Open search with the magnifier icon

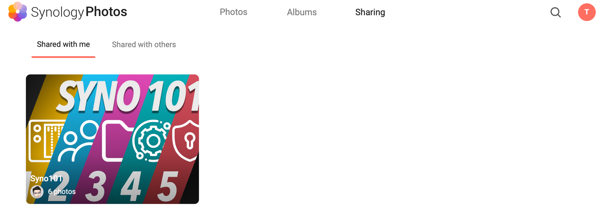555,12
